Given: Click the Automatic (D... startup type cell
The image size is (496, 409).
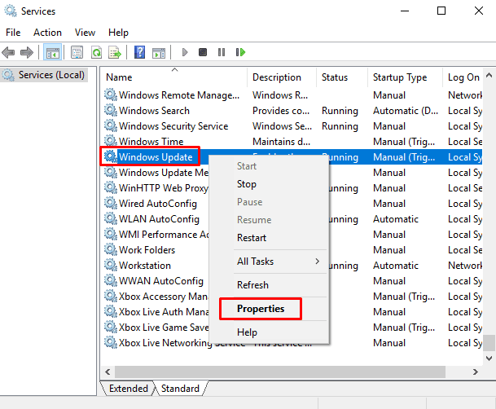Looking at the screenshot, I should click(x=406, y=110).
